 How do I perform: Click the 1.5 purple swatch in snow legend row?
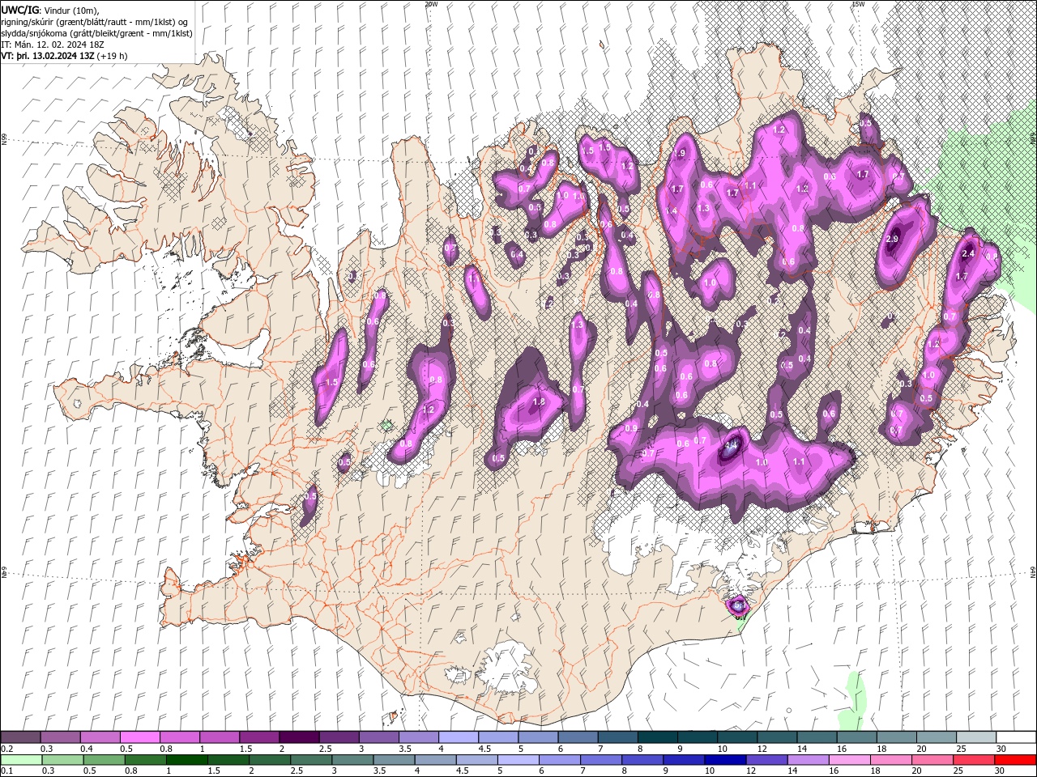[259, 737]
